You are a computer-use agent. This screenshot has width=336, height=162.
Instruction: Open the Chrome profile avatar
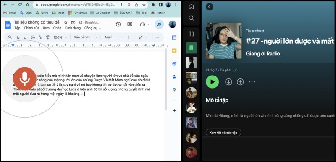click(x=168, y=5)
